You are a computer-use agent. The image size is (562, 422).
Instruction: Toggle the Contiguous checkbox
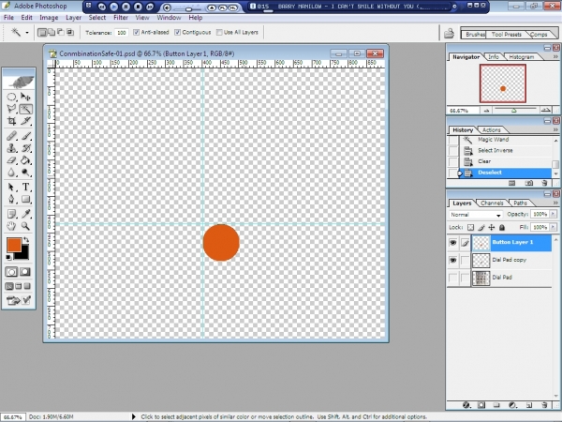coord(177,32)
